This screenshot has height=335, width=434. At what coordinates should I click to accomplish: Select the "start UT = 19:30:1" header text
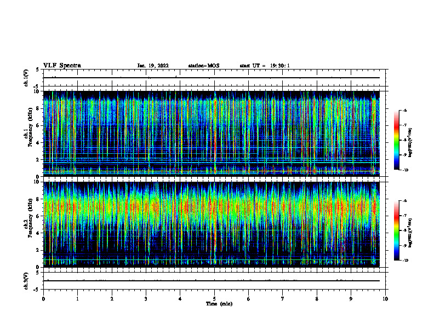click(265, 66)
